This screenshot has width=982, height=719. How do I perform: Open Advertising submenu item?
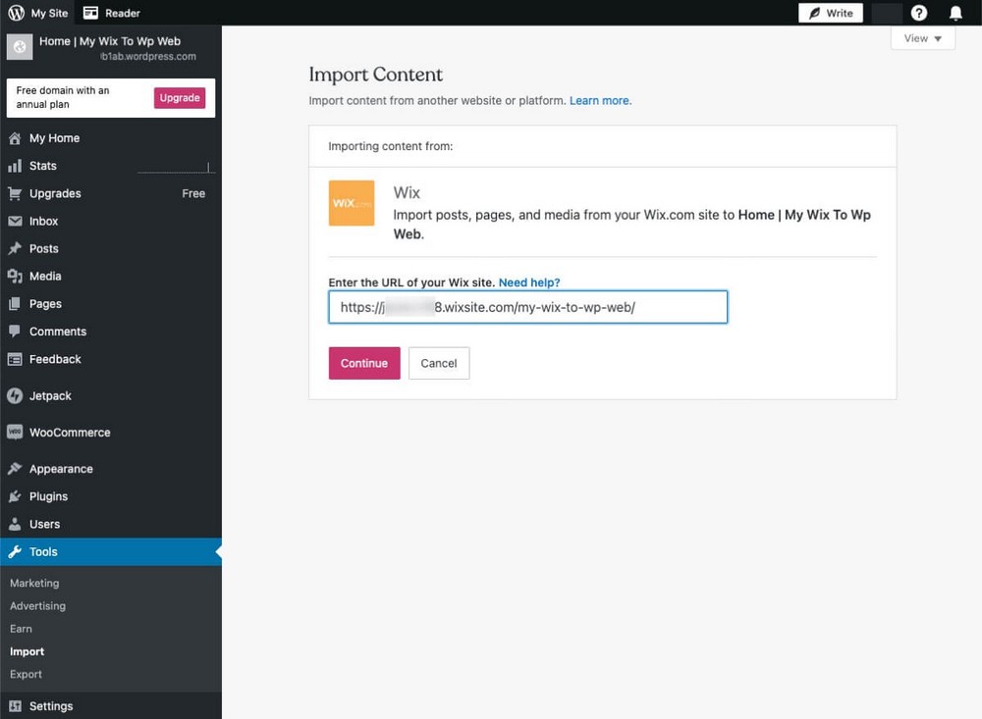click(x=37, y=606)
